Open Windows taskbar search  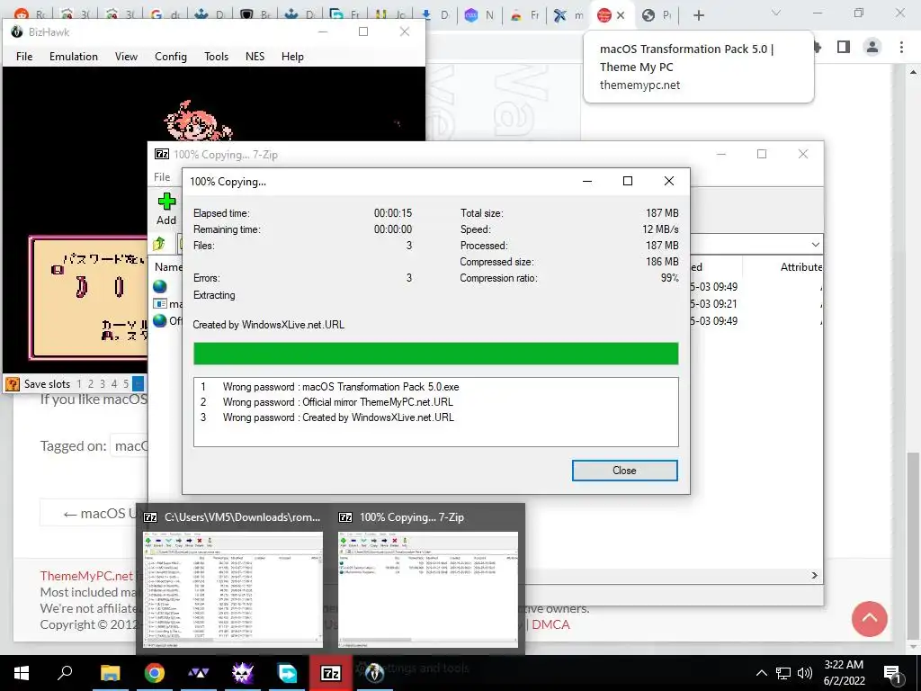point(65,672)
